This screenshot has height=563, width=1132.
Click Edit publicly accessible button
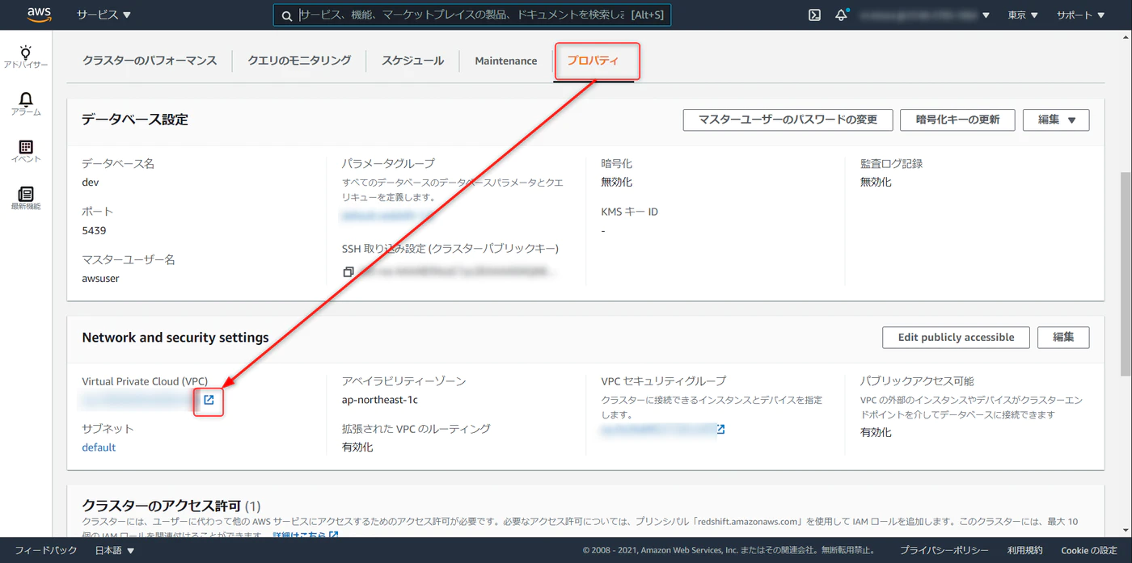(x=956, y=337)
